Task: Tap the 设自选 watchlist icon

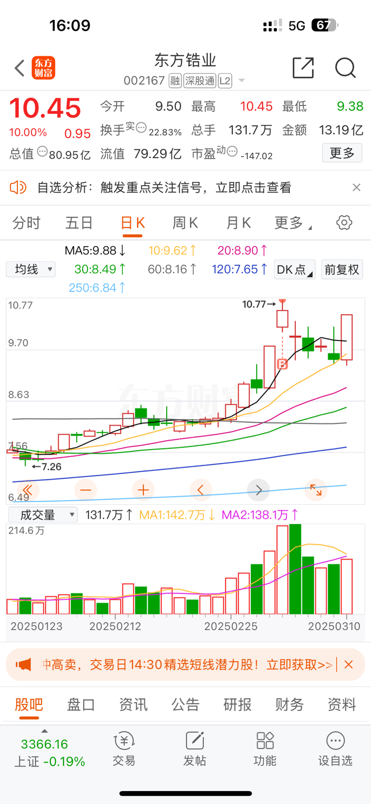Action: (x=335, y=749)
